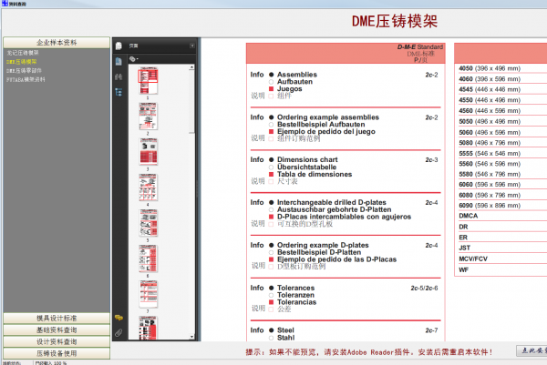Click the app icon in title bar
This screenshot has height=365, width=547.
(5, 3)
